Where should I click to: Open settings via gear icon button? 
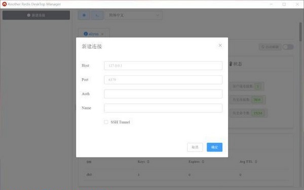tap(84, 15)
